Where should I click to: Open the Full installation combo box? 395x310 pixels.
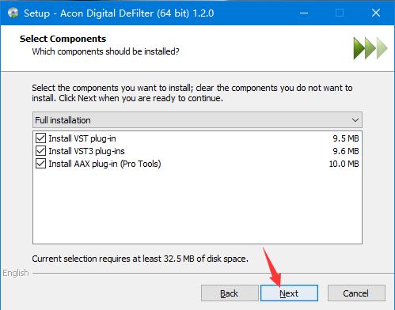[197, 120]
